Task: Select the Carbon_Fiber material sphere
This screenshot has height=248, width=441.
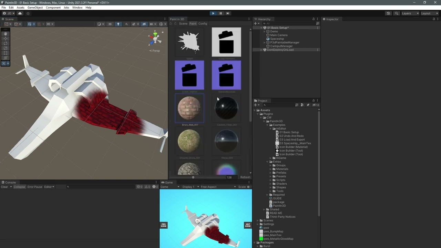Action: [226, 108]
